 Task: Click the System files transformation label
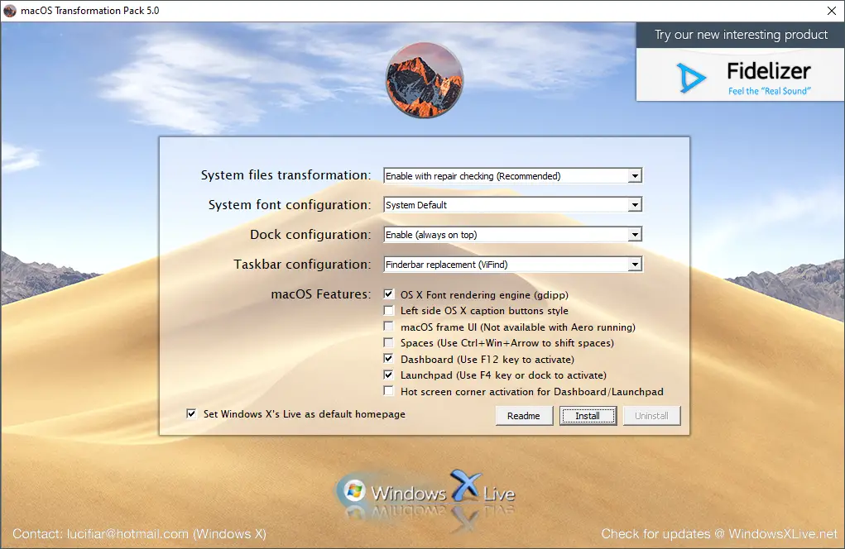pos(286,175)
